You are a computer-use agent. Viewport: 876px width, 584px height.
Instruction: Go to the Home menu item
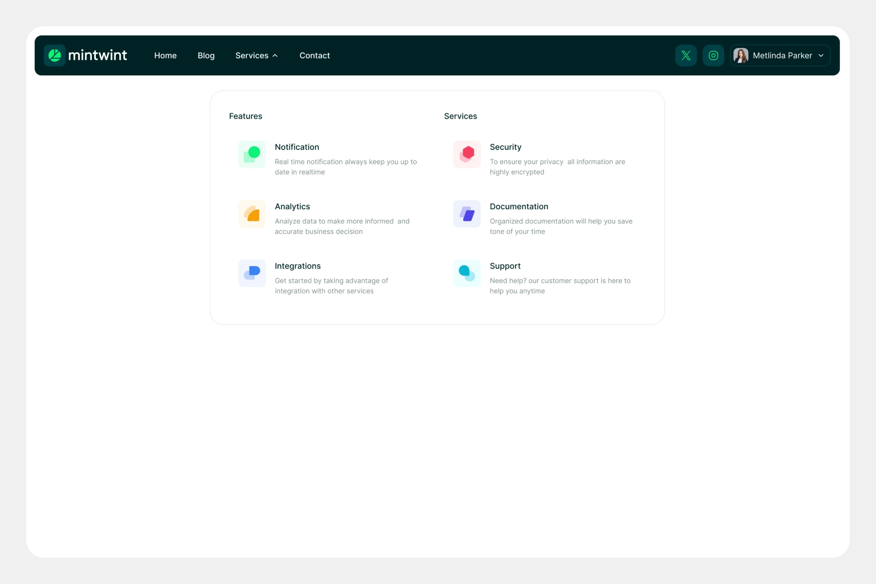pos(165,55)
